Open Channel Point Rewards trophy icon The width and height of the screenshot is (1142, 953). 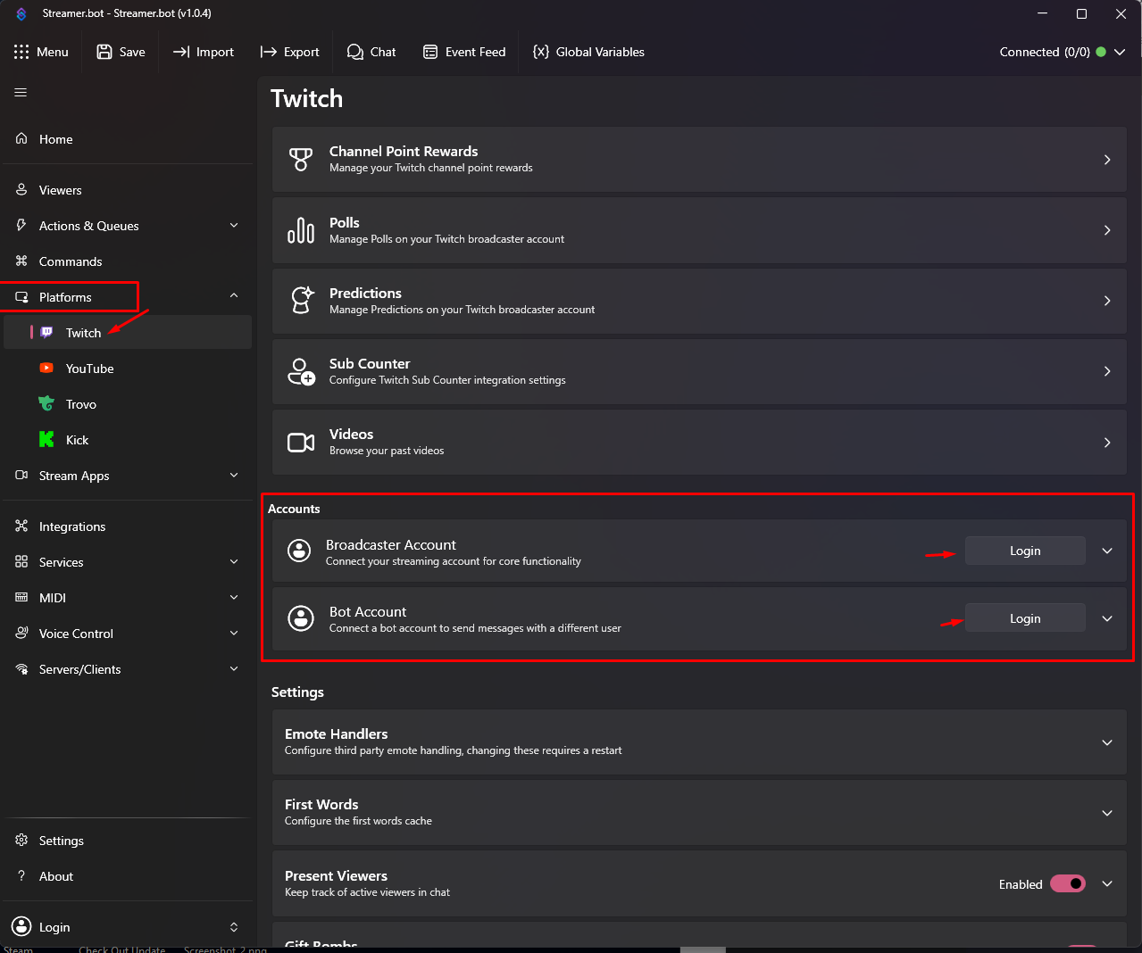click(301, 160)
